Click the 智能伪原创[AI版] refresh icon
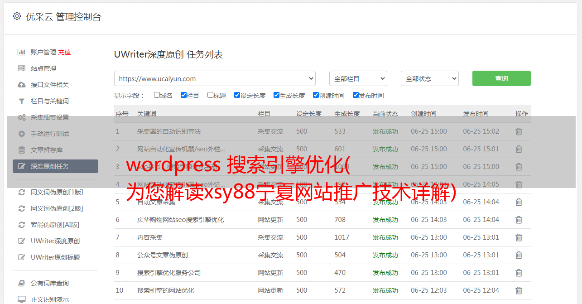This screenshot has width=582, height=304. 21,225
